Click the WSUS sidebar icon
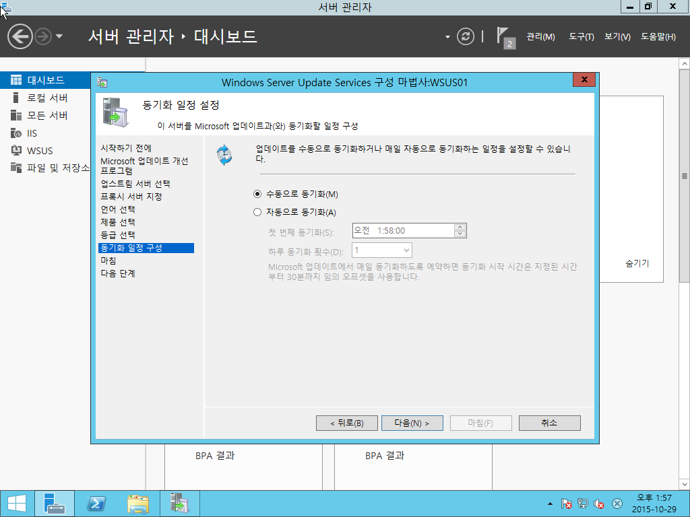Image resolution: width=690 pixels, height=517 pixels. point(16,150)
